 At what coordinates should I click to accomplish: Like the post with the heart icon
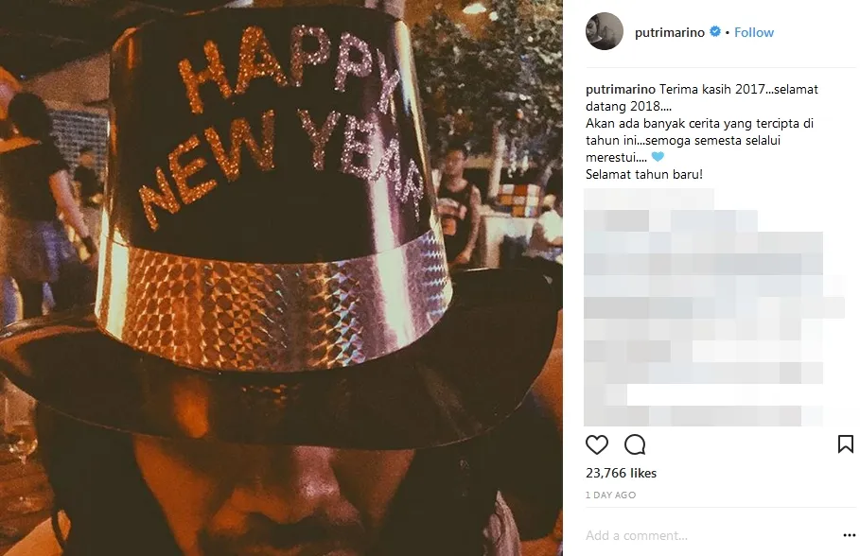click(597, 444)
